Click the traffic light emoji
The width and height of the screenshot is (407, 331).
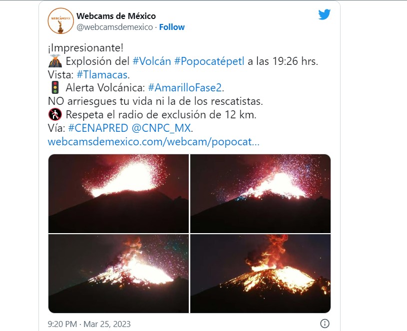pyautogui.click(x=55, y=87)
